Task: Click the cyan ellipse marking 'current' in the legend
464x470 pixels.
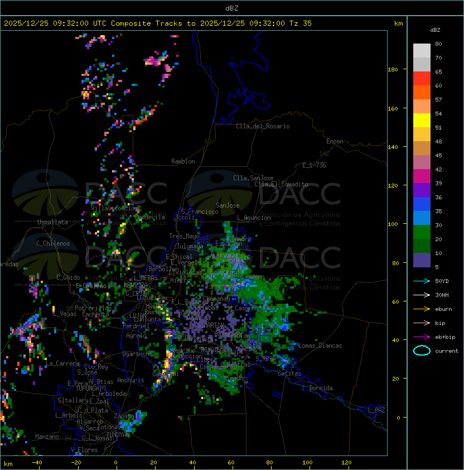Action: [422, 351]
